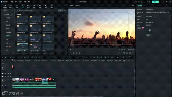Click the Play button under the preview
The width and height of the screenshot is (172, 97).
tap(77, 53)
